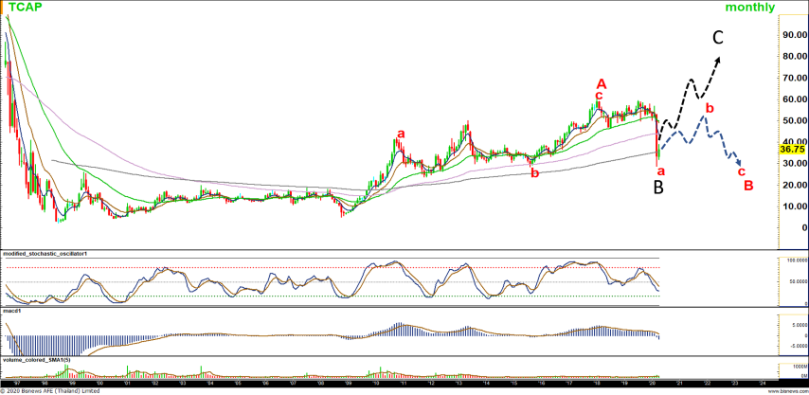Click the black C wave target label
The width and height of the screenshot is (809, 395).
(718, 38)
